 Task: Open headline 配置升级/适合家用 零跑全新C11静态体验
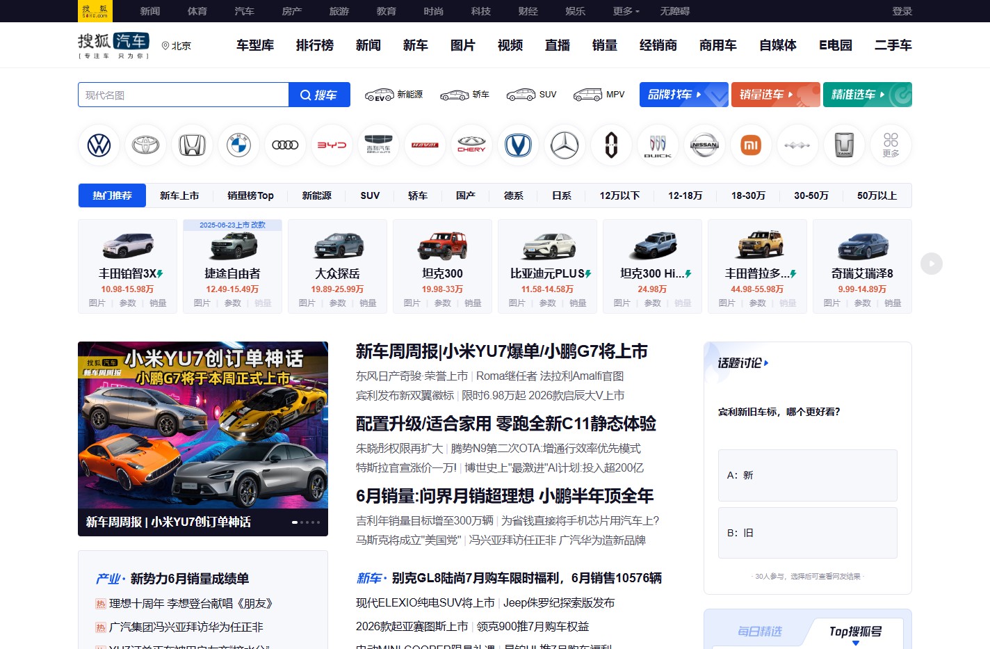[506, 424]
